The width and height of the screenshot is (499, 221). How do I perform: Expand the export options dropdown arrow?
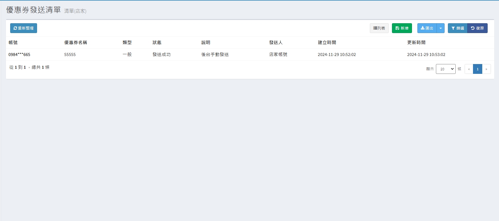441,28
